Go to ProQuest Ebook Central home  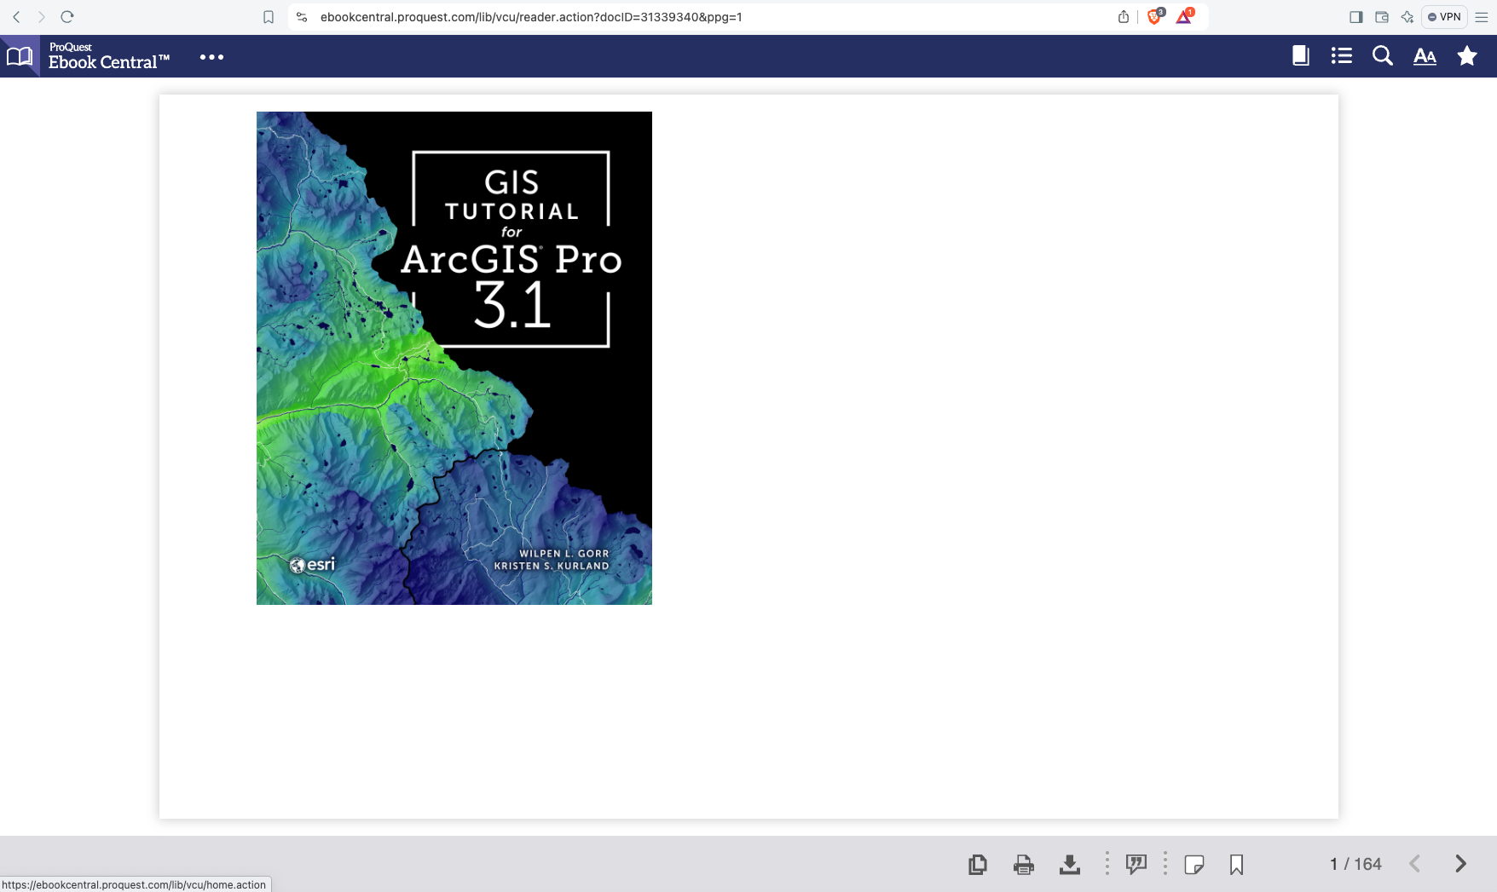(x=109, y=56)
